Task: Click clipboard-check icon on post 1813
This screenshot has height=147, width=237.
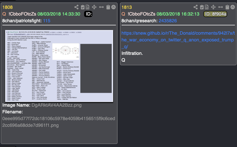Action: coord(202,7)
